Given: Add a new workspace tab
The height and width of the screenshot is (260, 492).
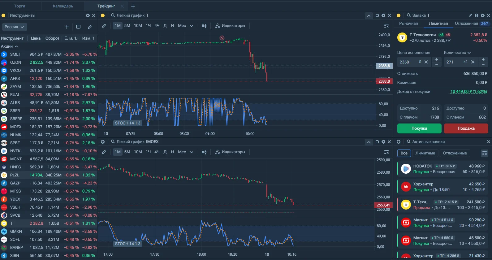Looking at the screenshot, I should pyautogui.click(x=133, y=6).
